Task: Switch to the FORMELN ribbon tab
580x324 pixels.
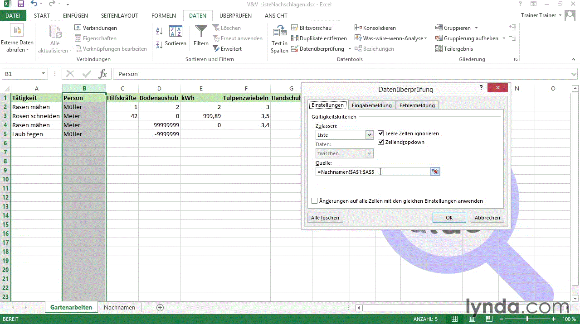Action: tap(164, 15)
